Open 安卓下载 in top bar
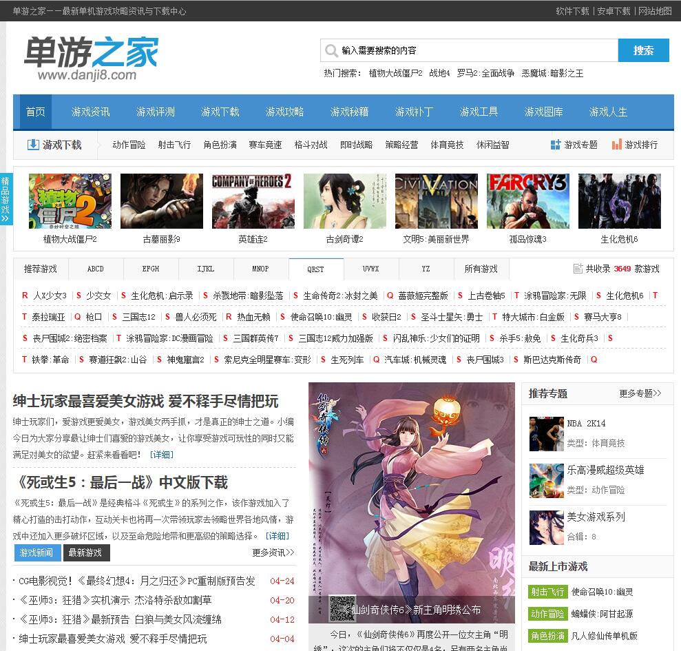 tap(614, 11)
